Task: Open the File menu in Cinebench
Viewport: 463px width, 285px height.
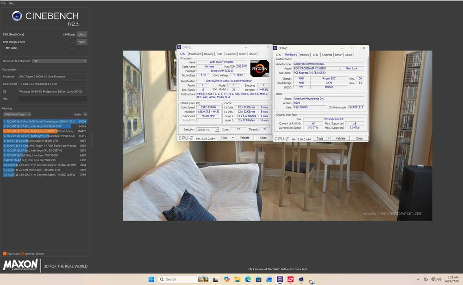Action: tap(3, 3)
